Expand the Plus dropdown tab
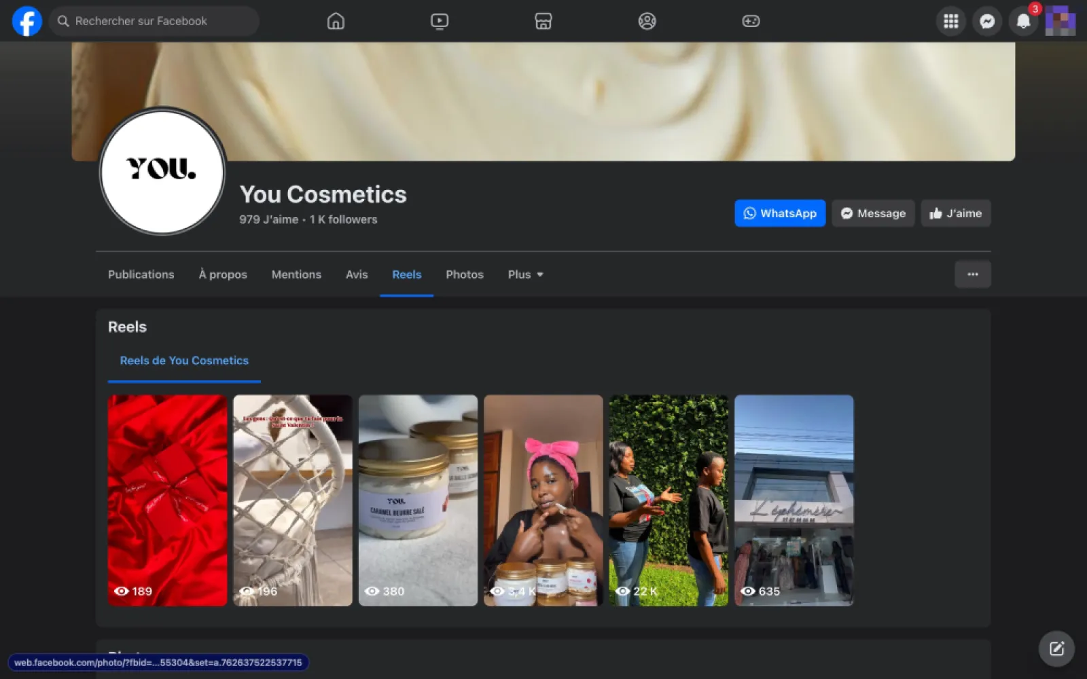The width and height of the screenshot is (1087, 679). tap(525, 274)
